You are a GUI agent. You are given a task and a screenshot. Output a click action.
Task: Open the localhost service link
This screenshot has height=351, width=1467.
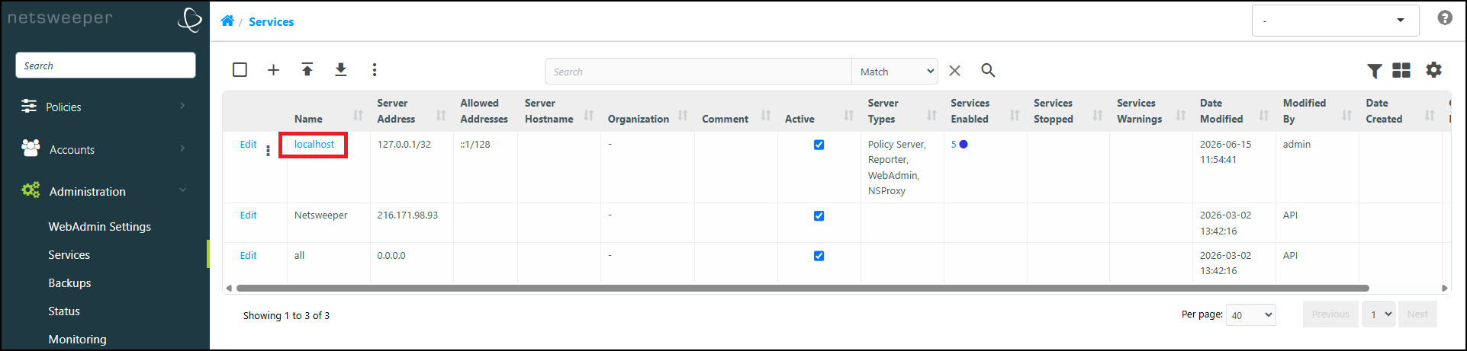[x=314, y=144]
